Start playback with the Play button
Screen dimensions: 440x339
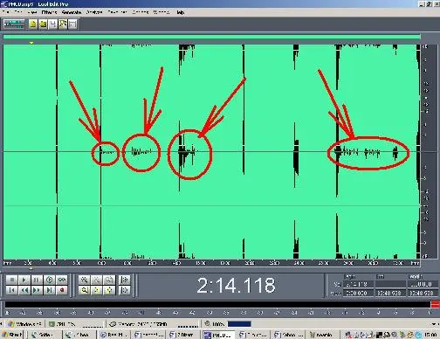coord(24,280)
